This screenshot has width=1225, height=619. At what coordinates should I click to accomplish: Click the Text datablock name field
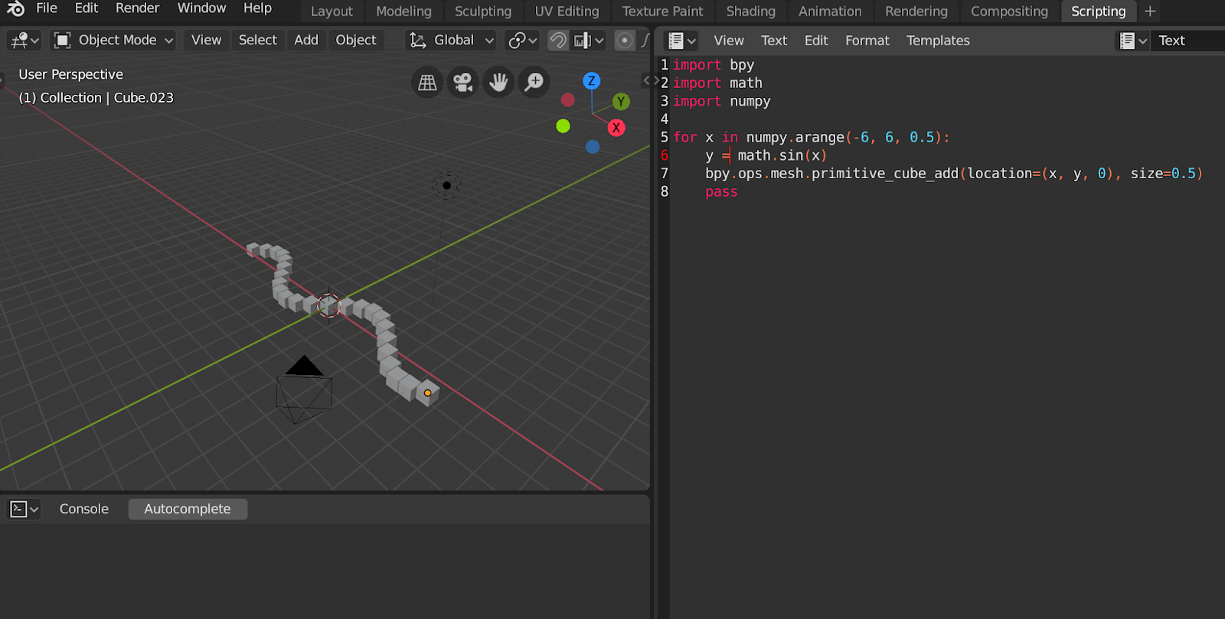[1189, 41]
